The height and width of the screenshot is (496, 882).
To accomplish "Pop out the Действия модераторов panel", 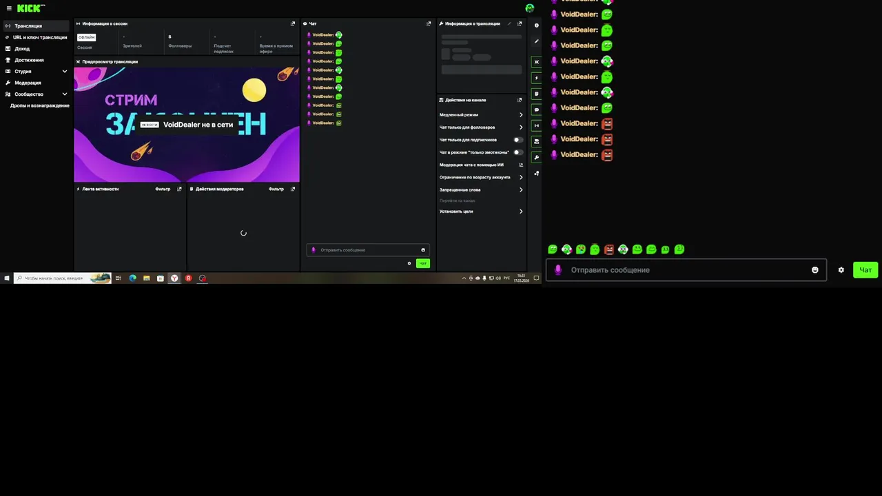I will (293, 189).
